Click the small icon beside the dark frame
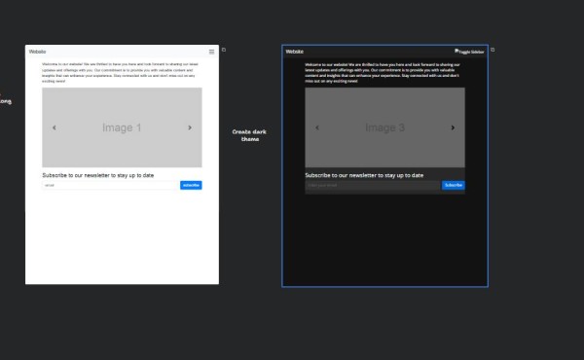The height and width of the screenshot is (360, 584). 493,50
